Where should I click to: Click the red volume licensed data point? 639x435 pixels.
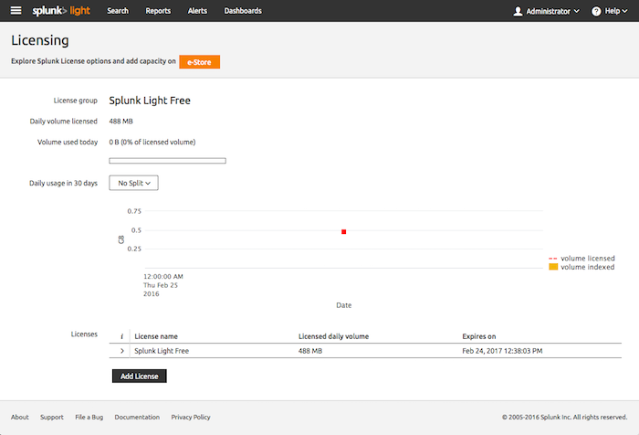343,232
